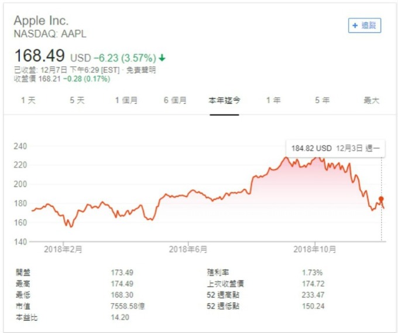The width and height of the screenshot is (398, 333).
Task: Click the red data point marker on chart
Action: click(x=381, y=199)
